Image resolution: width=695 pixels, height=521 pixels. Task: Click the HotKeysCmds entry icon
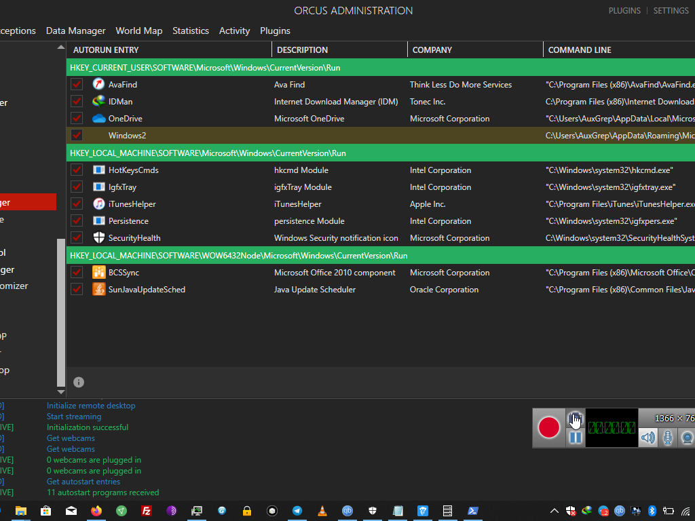tap(98, 170)
